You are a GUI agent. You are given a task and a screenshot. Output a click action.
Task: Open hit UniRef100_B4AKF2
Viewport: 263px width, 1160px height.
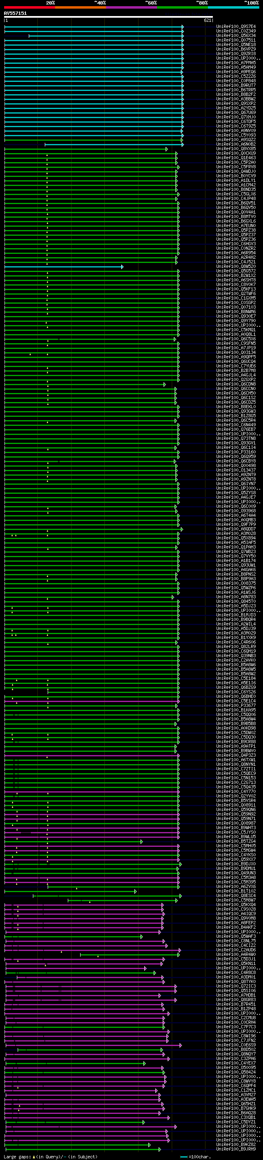(236, 927)
